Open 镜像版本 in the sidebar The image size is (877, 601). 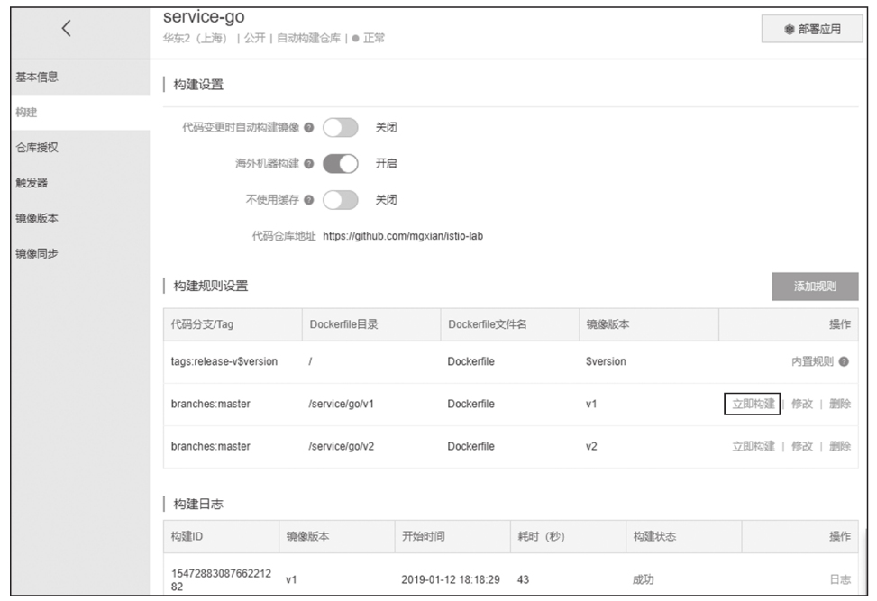37,218
